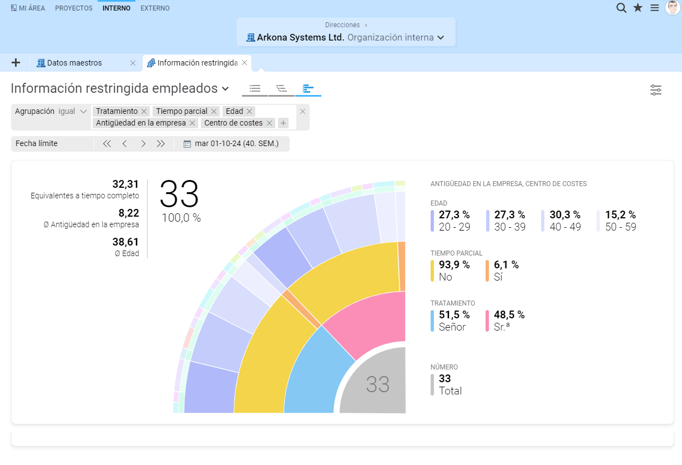The height and width of the screenshot is (465, 682).
Task: Jump back far with double-left arrows
Action: [107, 144]
